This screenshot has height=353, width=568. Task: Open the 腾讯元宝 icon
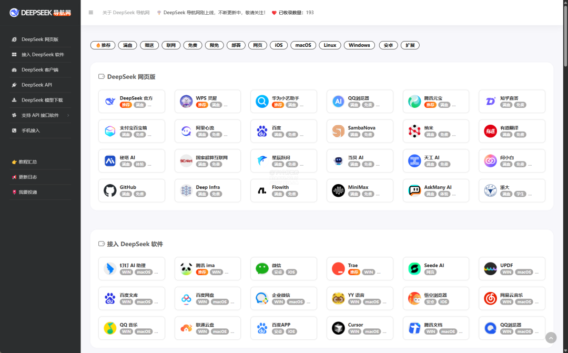pos(414,101)
